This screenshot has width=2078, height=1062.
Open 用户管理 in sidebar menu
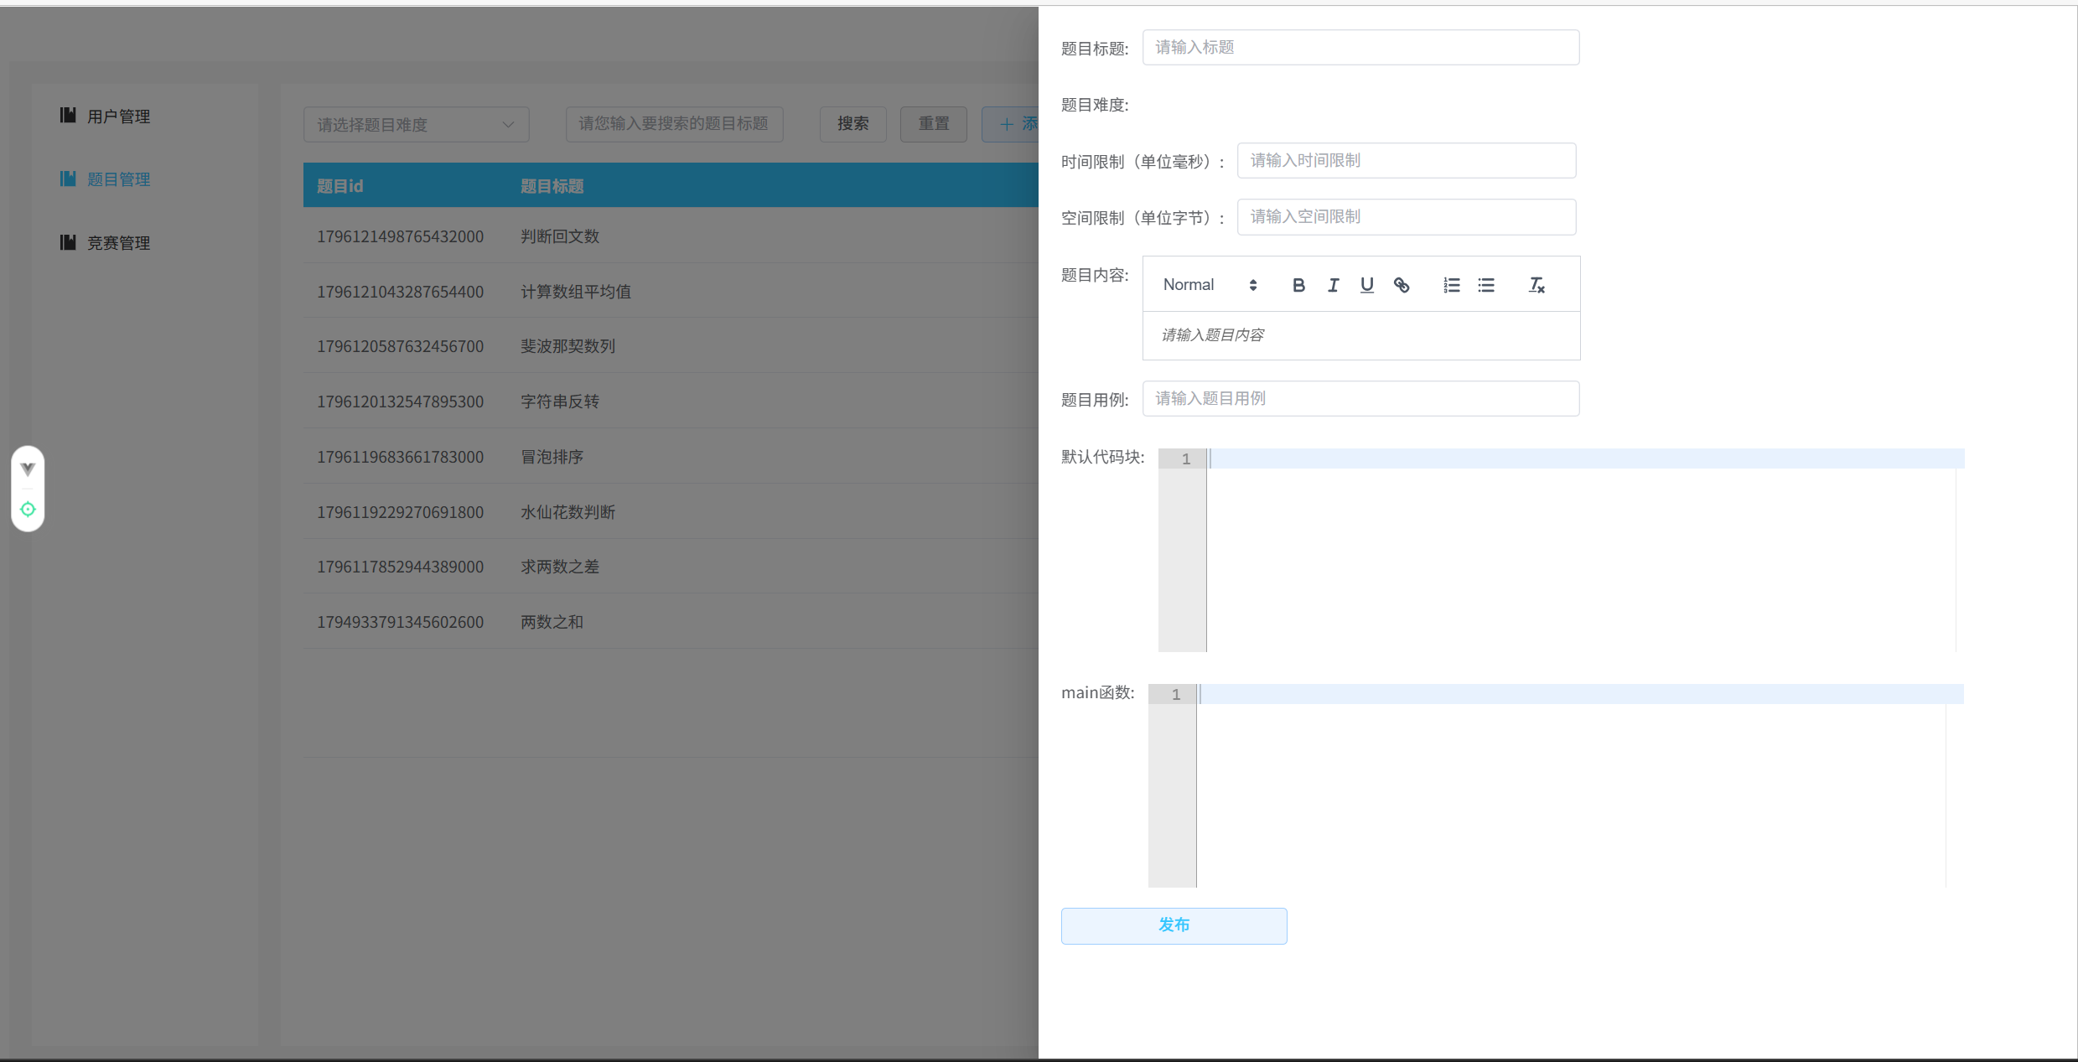click(118, 117)
